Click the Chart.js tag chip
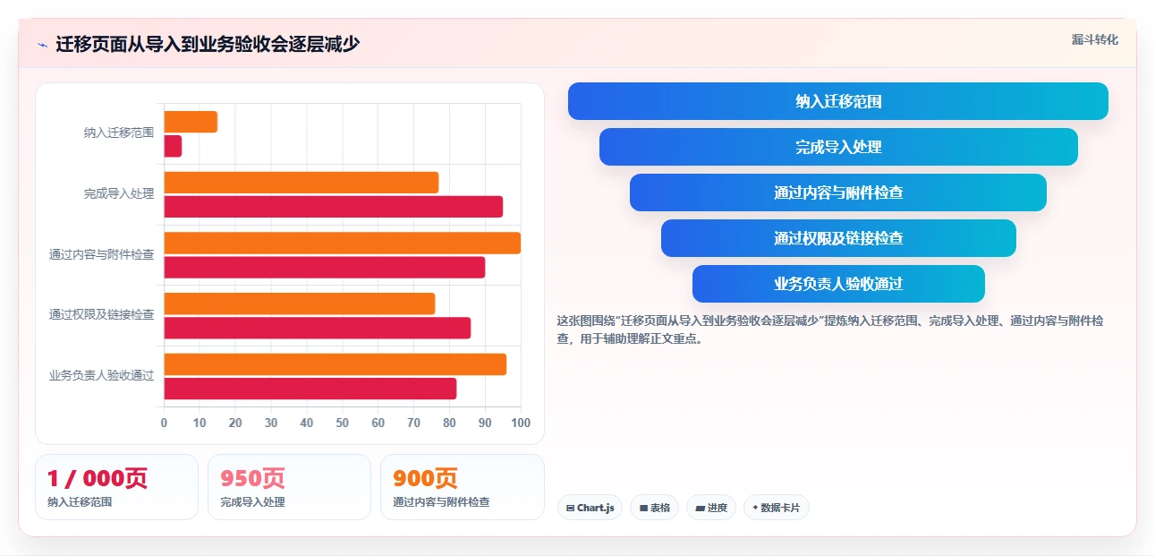Screen dimensions: 1155x556 590,508
